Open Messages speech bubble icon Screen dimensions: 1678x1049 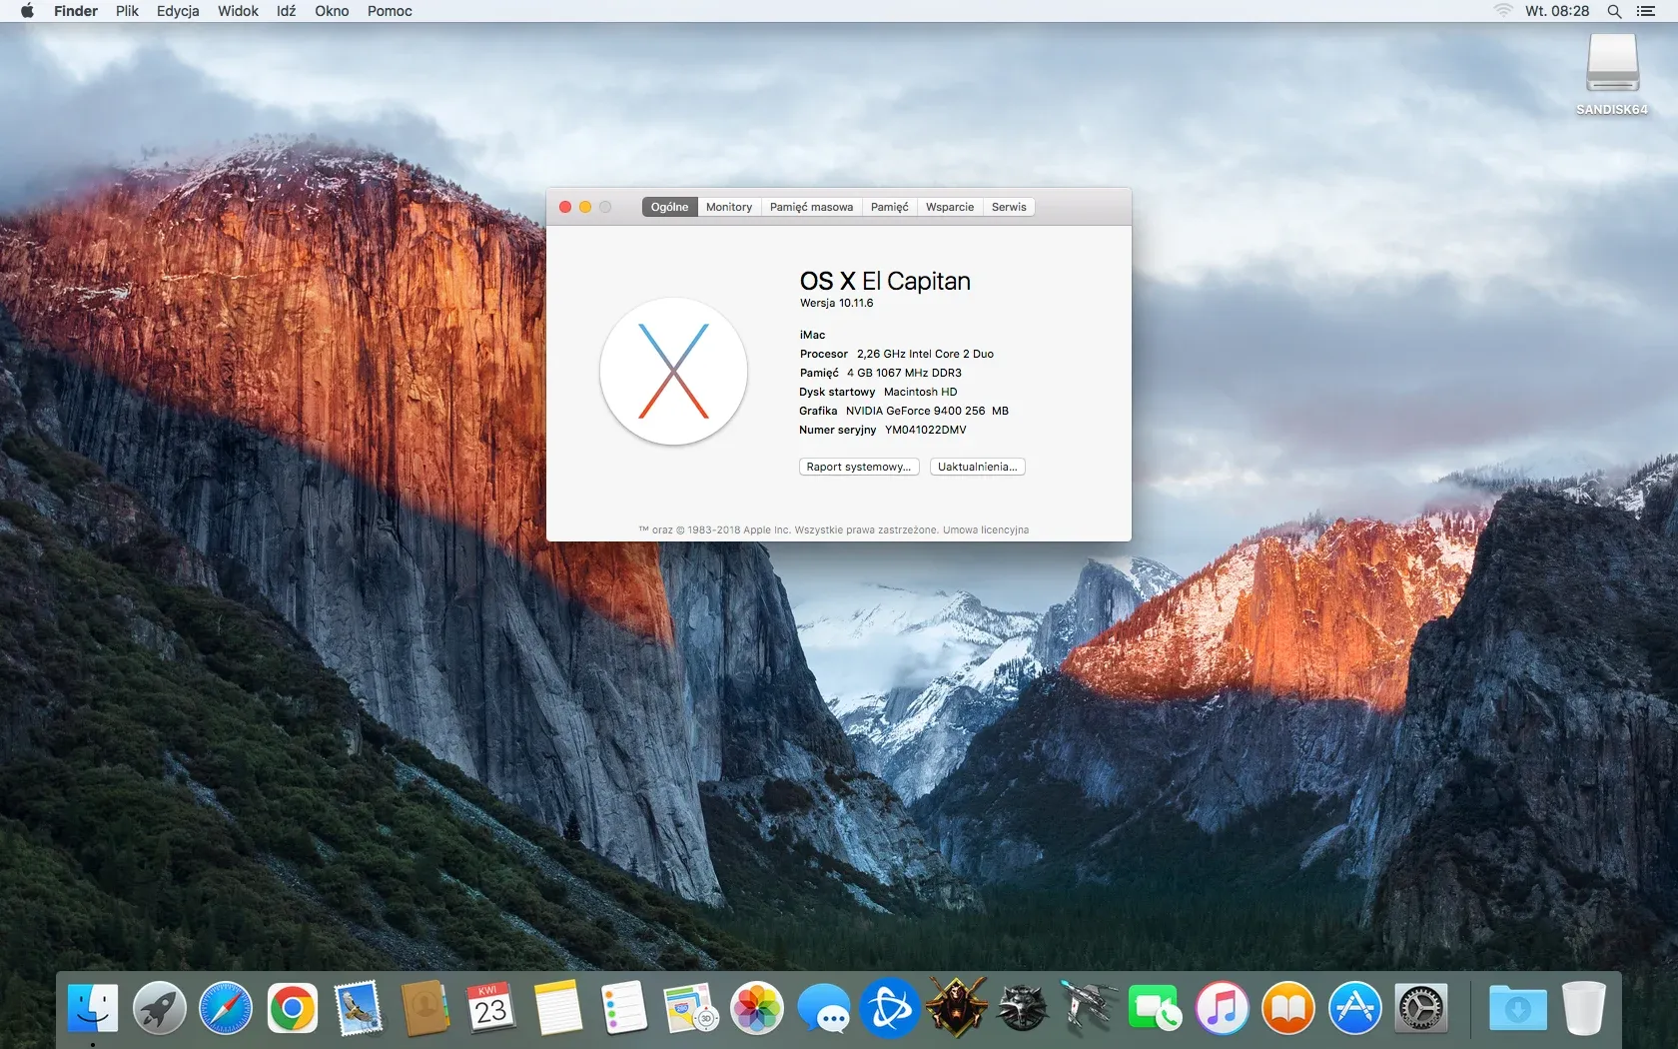pyautogui.click(x=823, y=1008)
